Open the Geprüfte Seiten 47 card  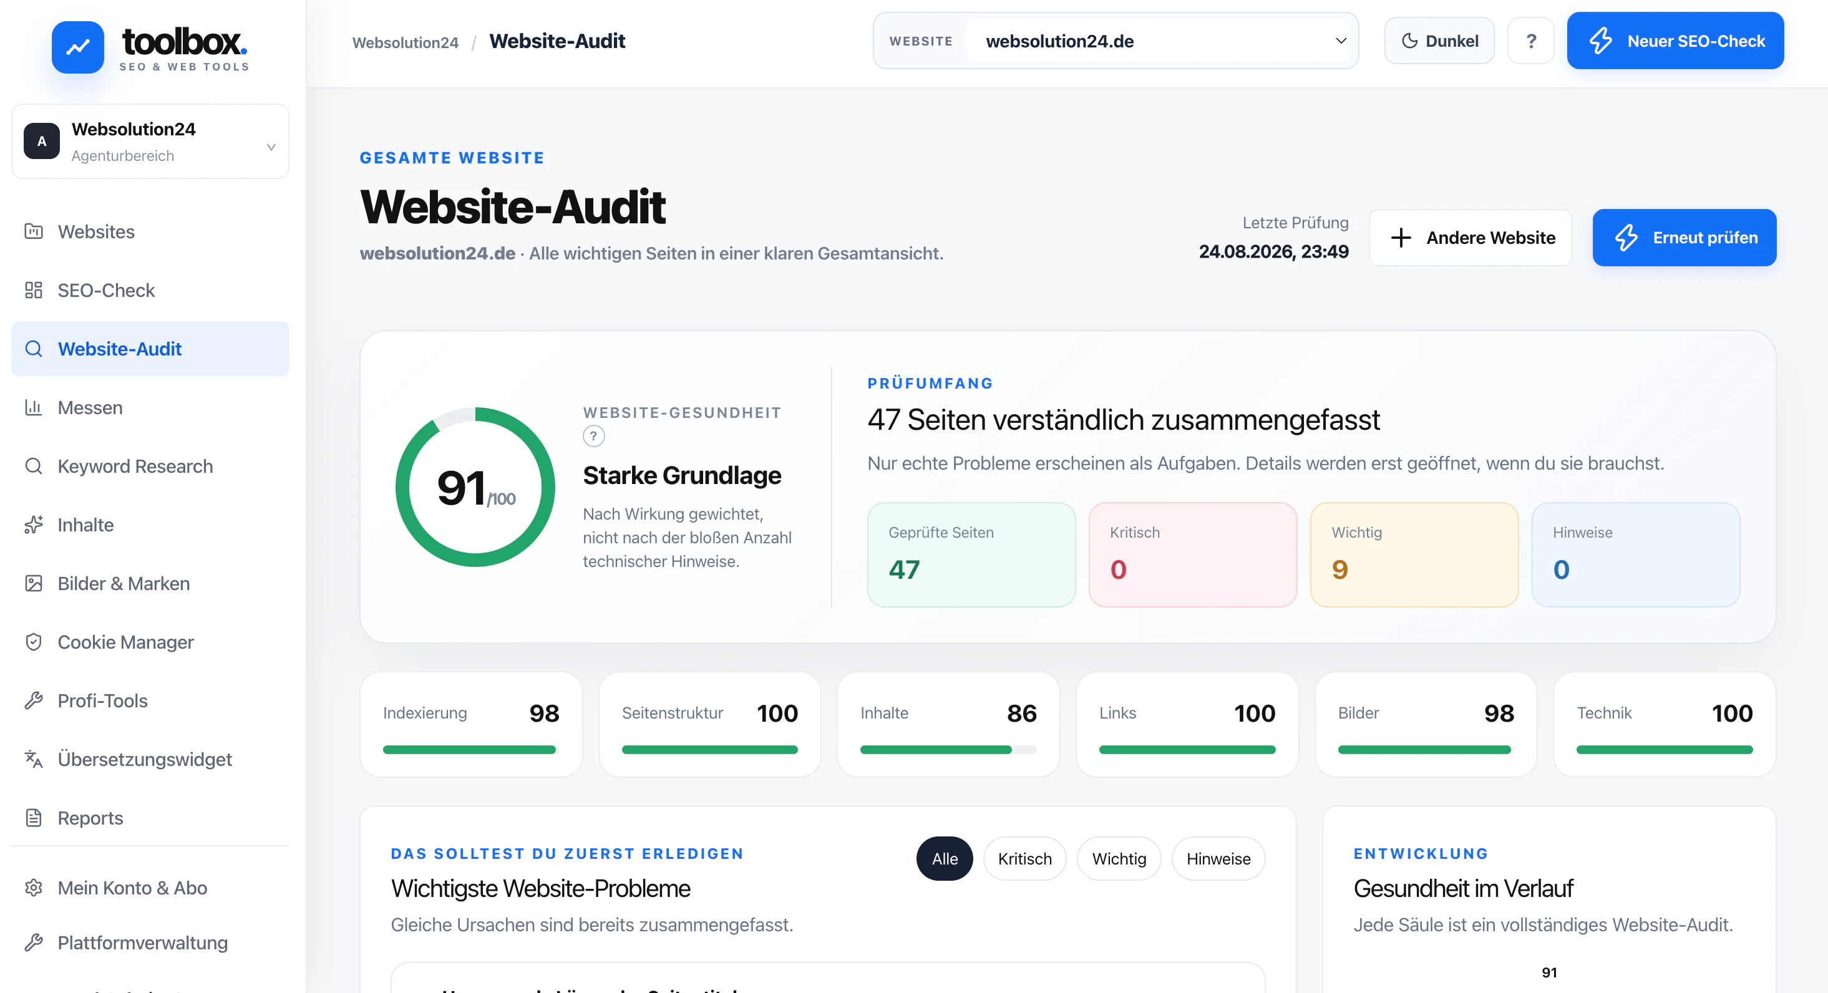971,555
